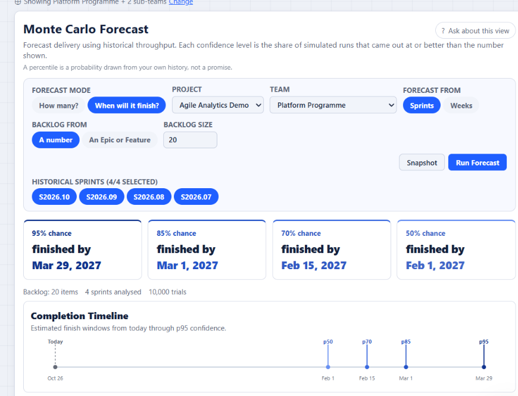Toggle historical sprint S2026.07

point(196,197)
